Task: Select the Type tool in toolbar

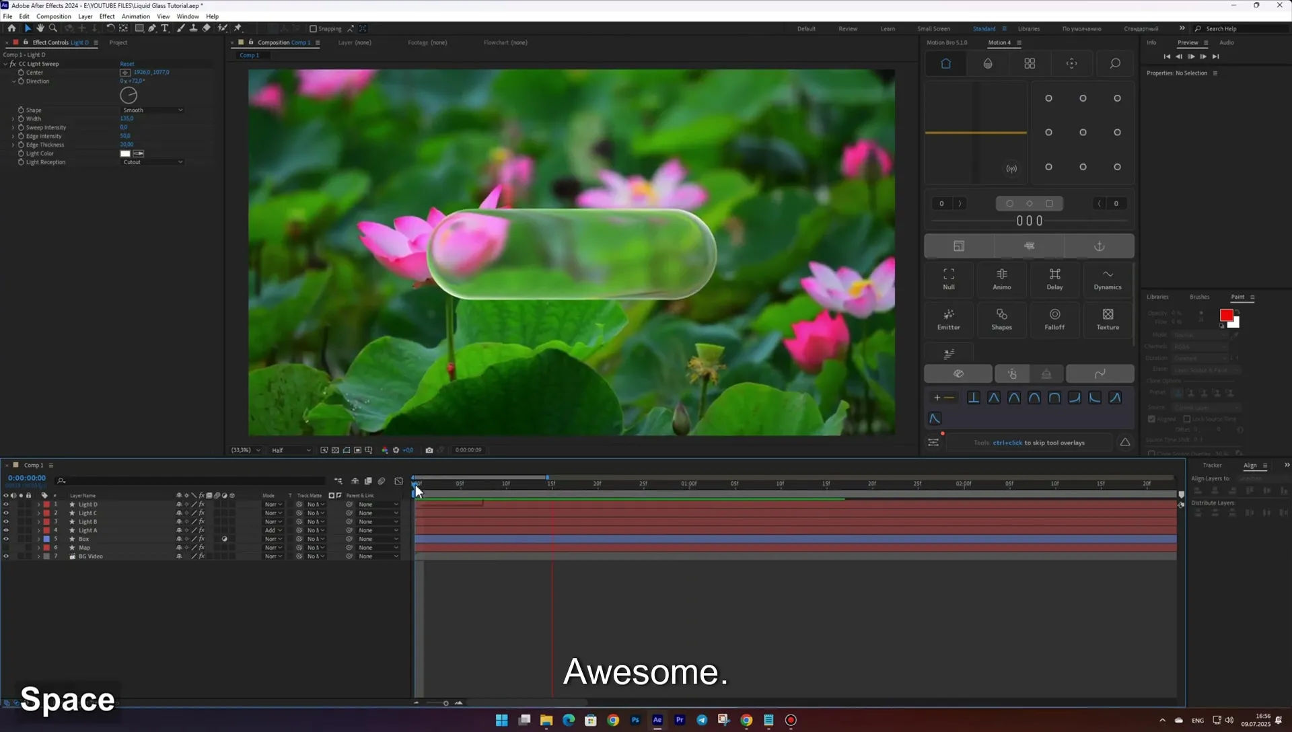Action: pos(165,28)
